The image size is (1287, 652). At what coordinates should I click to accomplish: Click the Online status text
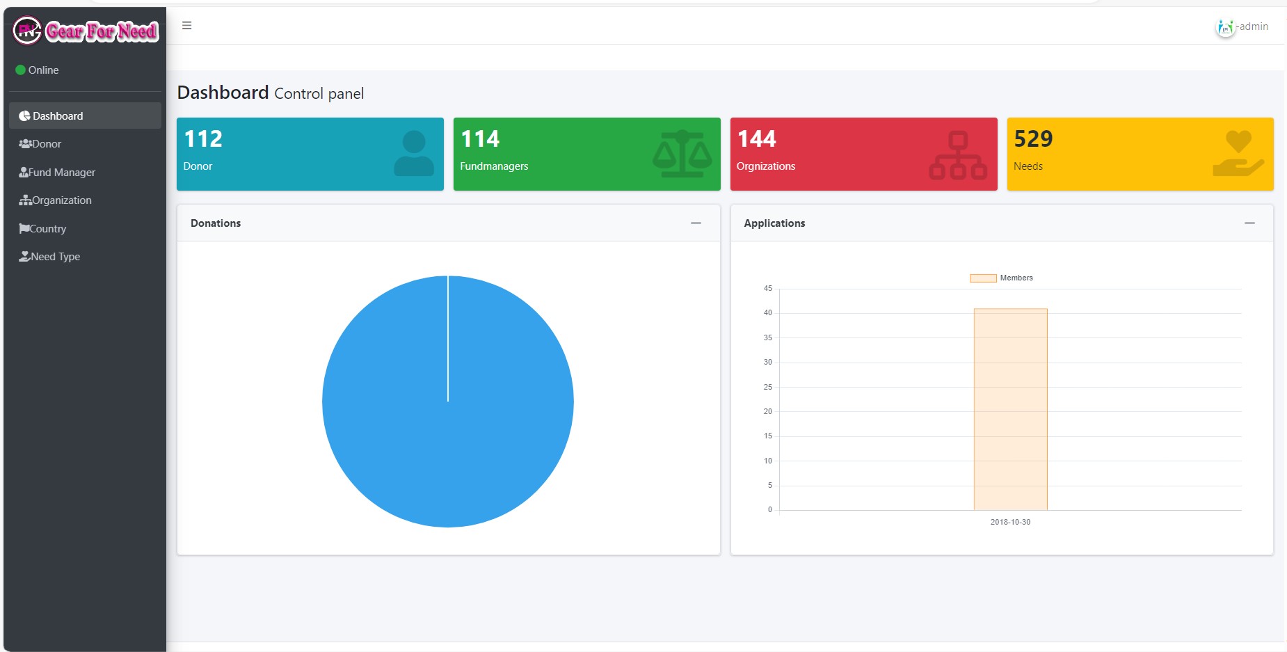tap(43, 70)
